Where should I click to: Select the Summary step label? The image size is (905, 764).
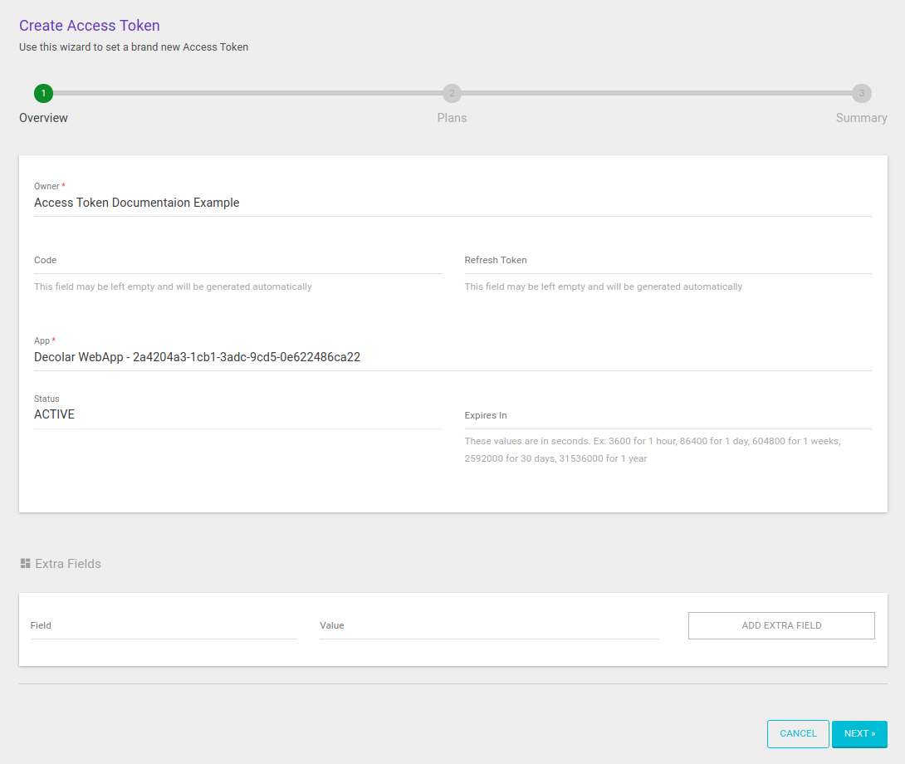861,117
